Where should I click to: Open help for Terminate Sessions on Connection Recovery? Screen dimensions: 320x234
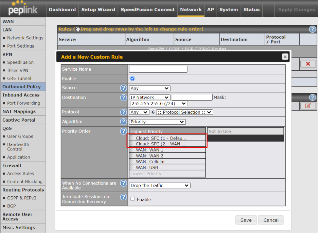pyautogui.click(x=124, y=197)
